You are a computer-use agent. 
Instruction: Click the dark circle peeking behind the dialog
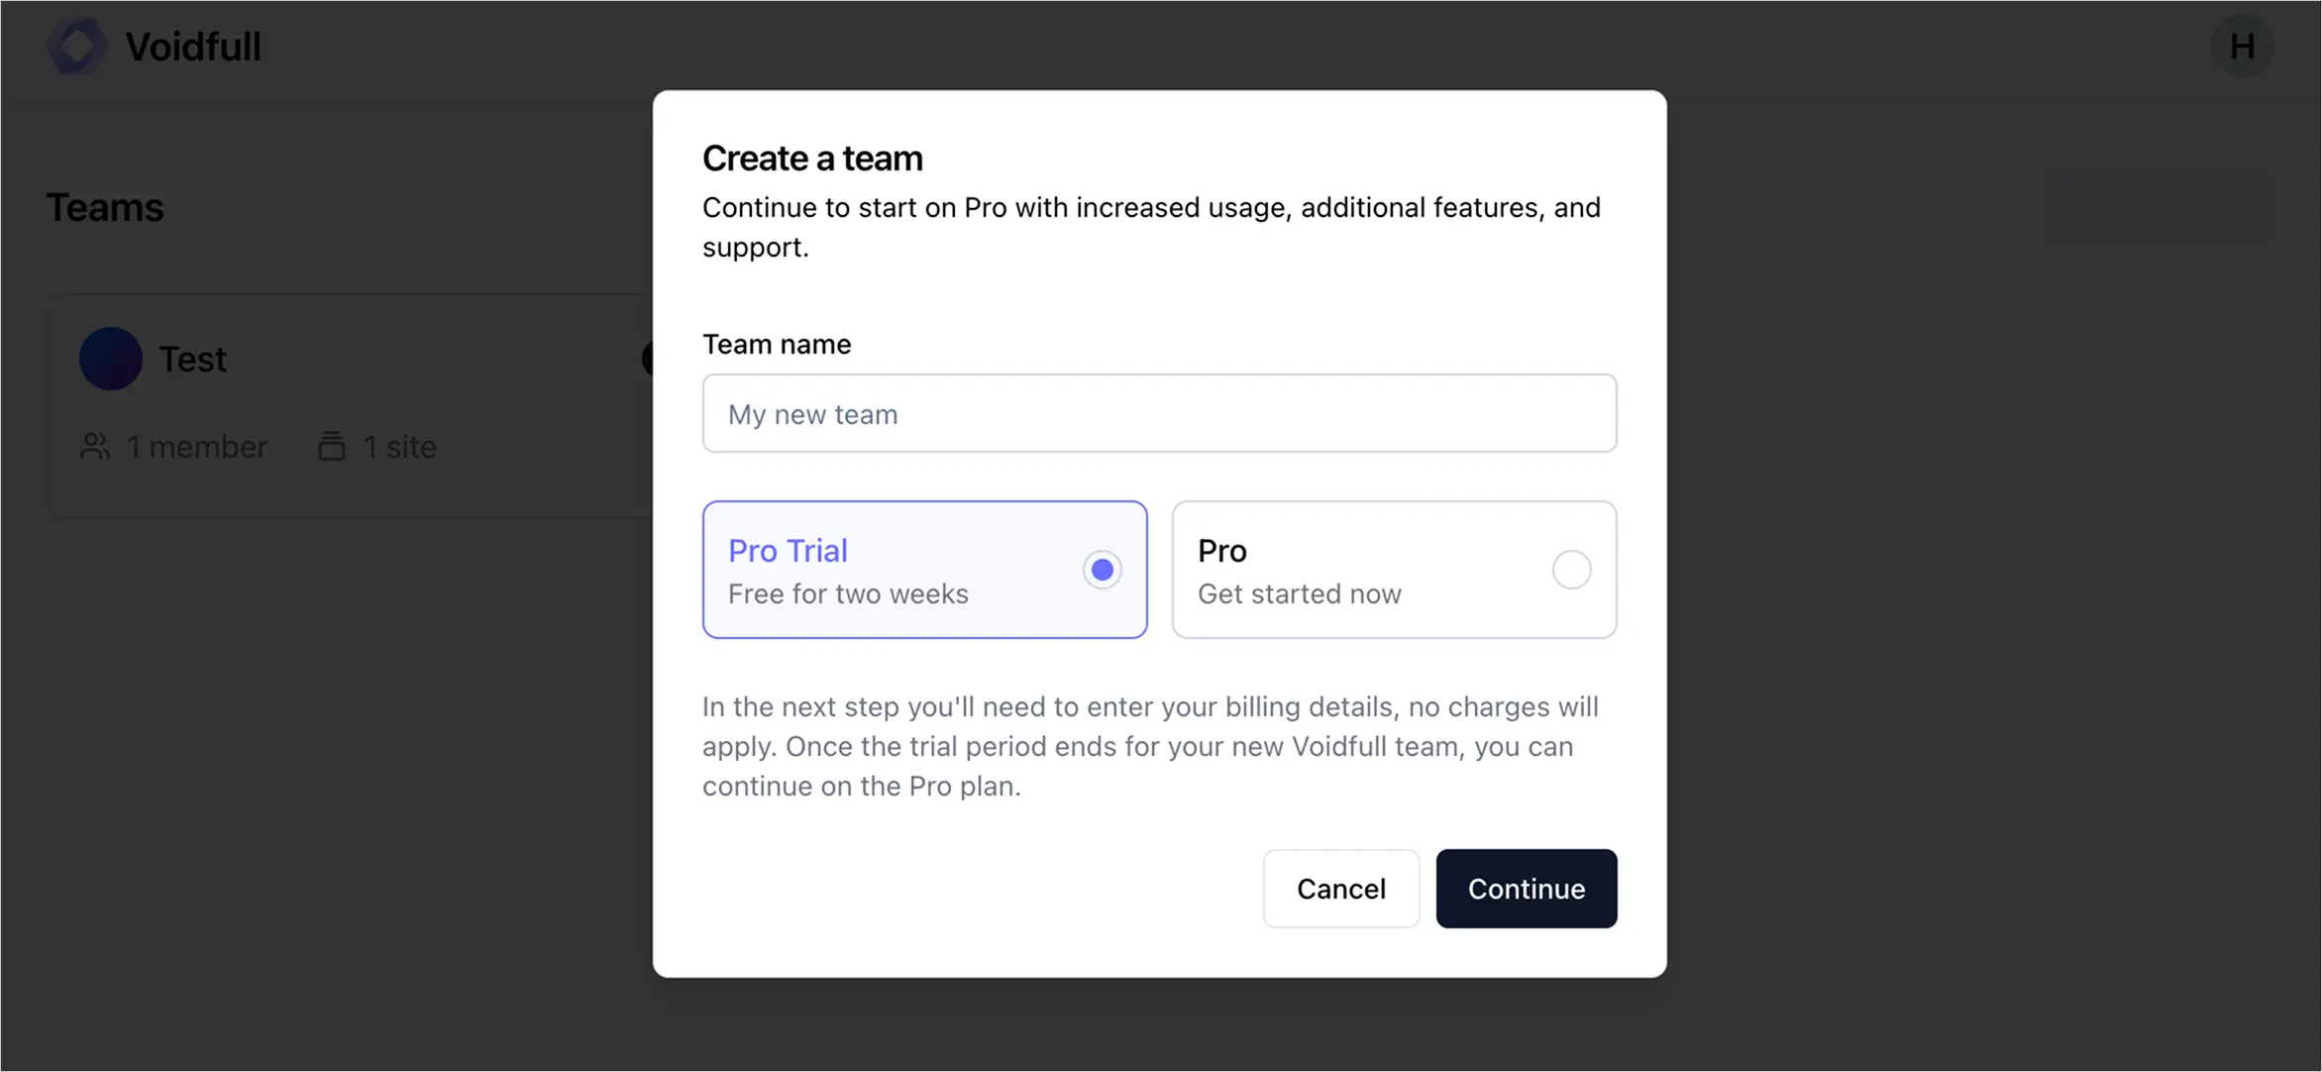click(x=649, y=359)
